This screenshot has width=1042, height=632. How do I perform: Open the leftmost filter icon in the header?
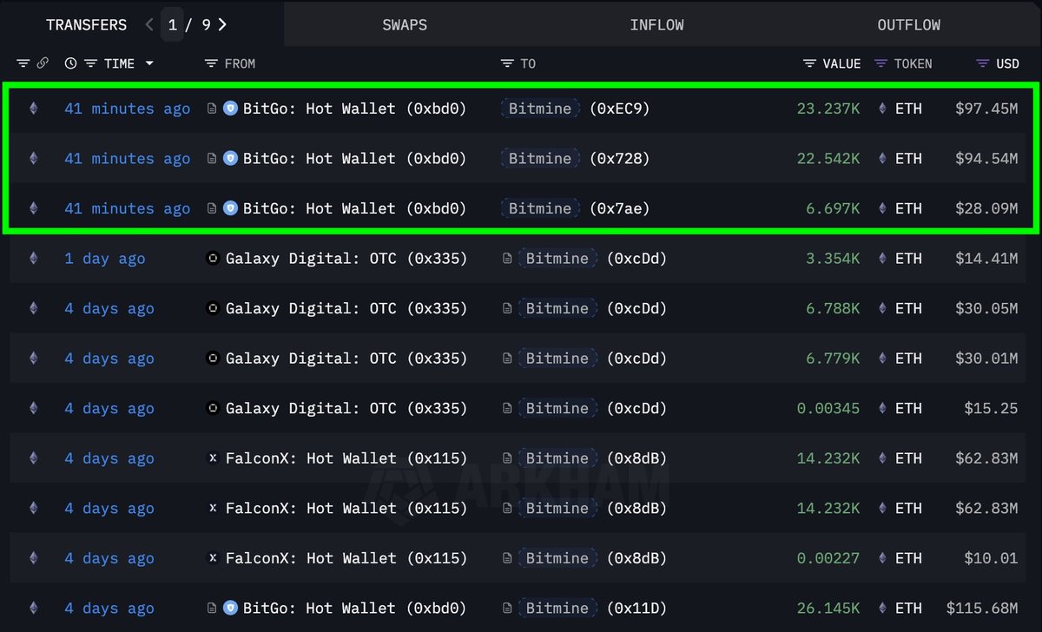(x=23, y=63)
